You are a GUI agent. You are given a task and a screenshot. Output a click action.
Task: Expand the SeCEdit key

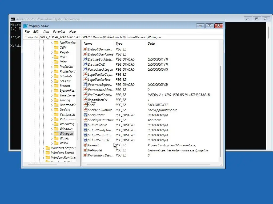(52, 81)
